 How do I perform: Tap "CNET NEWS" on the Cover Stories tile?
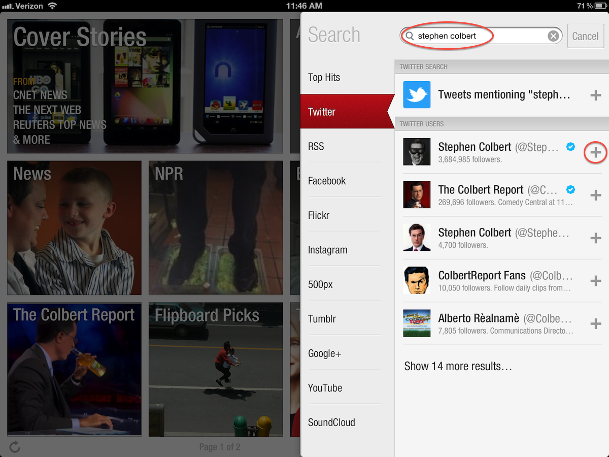[40, 95]
